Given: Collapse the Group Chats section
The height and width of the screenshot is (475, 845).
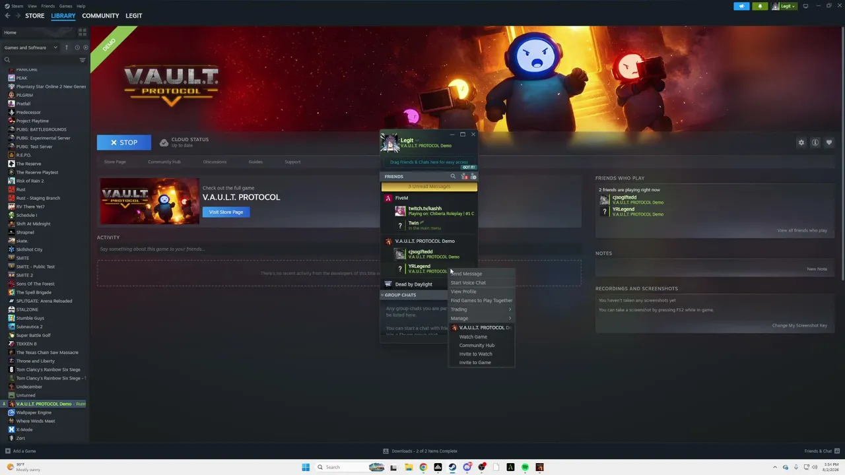Looking at the screenshot, I should (399, 295).
